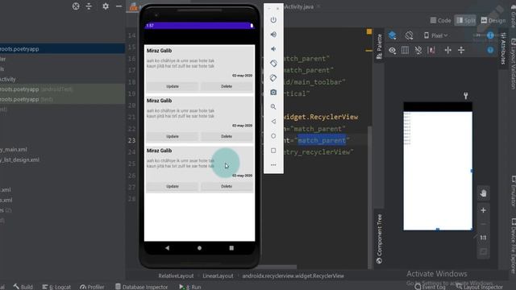Open the Profiler tool window
Image resolution: width=516 pixels, height=290 pixels.
pyautogui.click(x=92, y=287)
